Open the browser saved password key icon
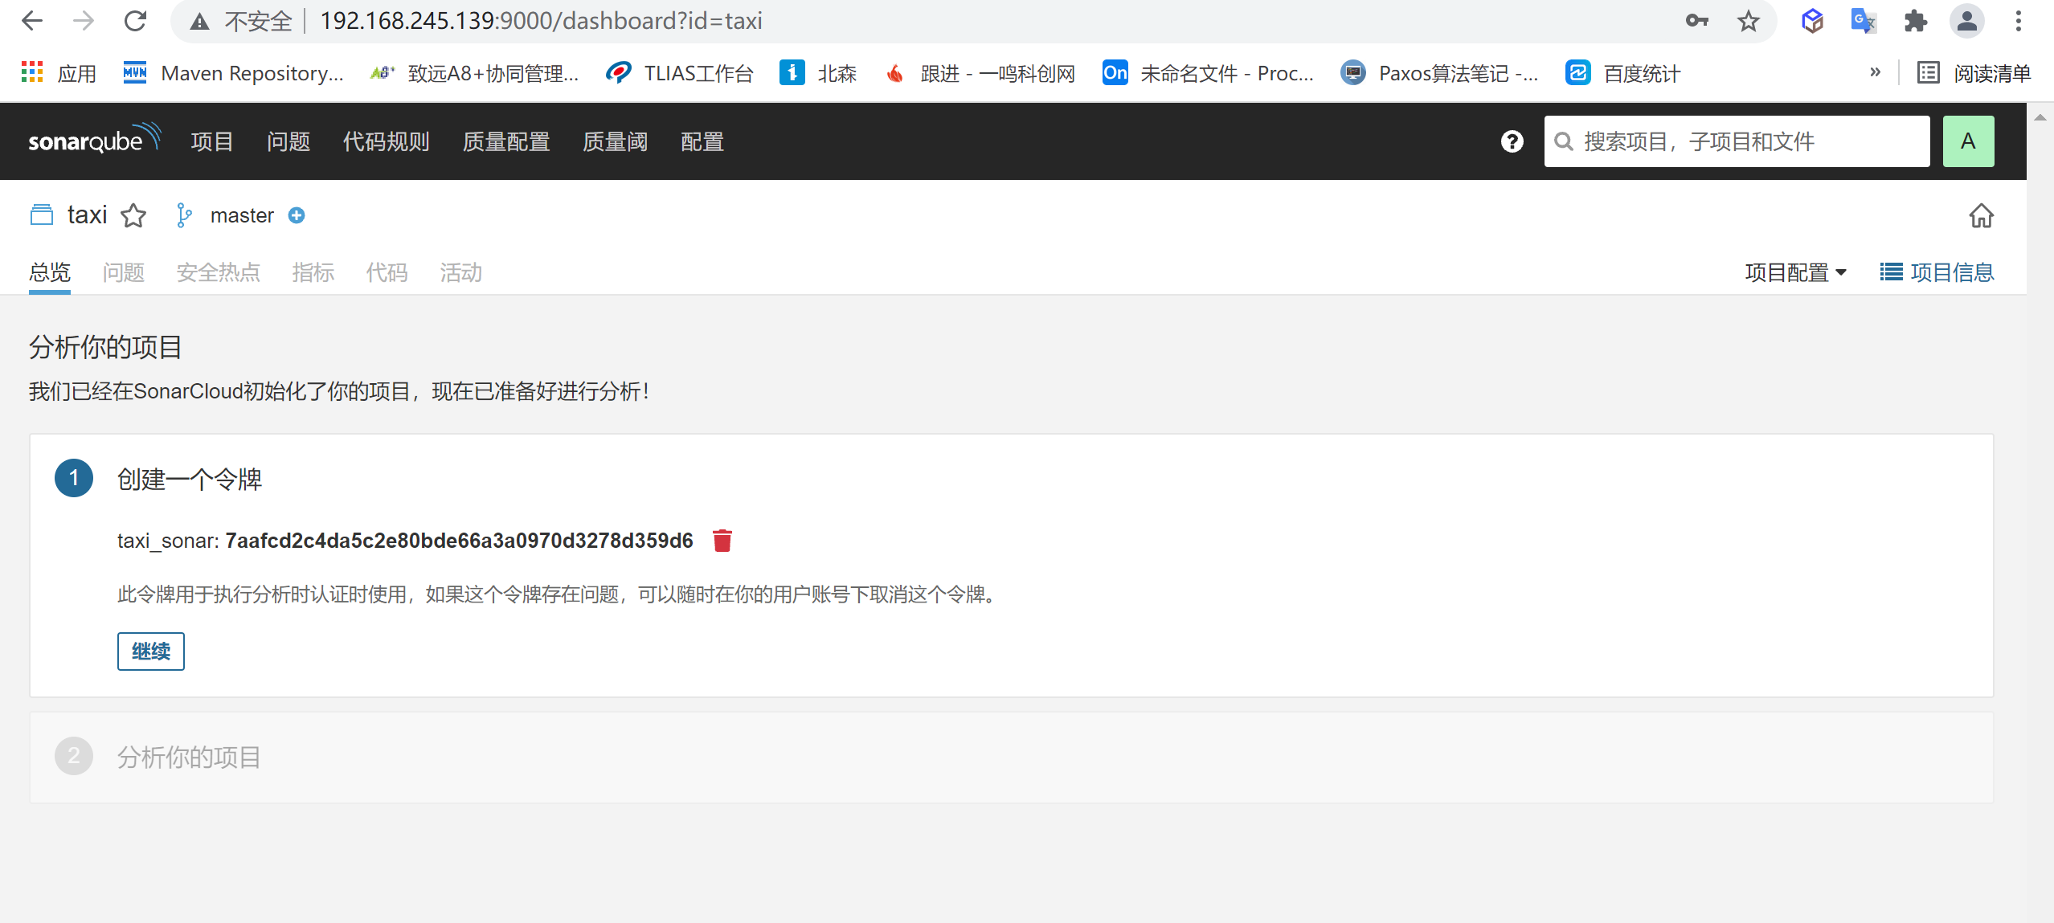The height and width of the screenshot is (923, 2054). tap(1696, 21)
